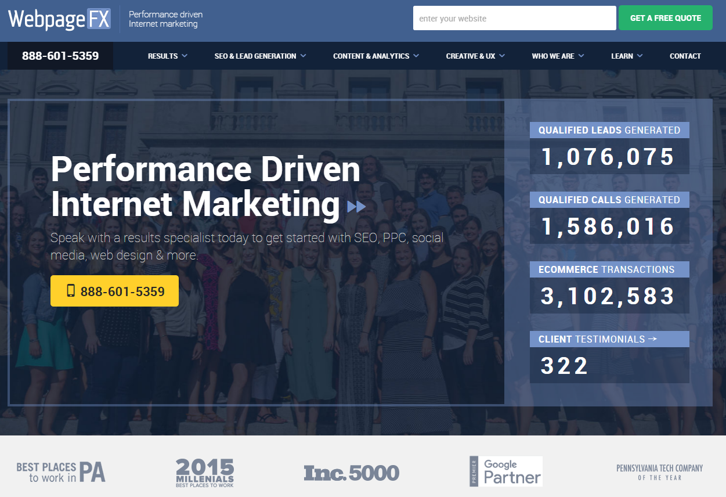Click Pennsylvania Tech Company of the Year logo
This screenshot has height=497, width=726.
click(x=659, y=472)
